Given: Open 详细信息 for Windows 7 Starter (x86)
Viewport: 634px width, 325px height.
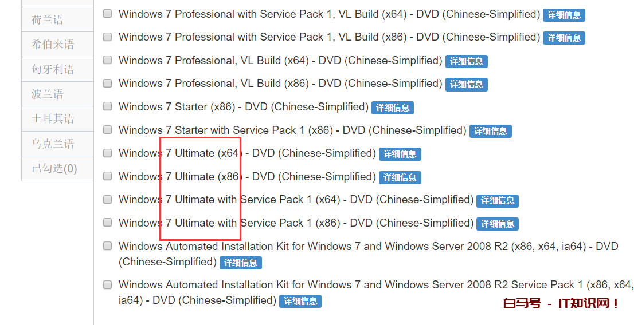Looking at the screenshot, I should click(x=393, y=108).
